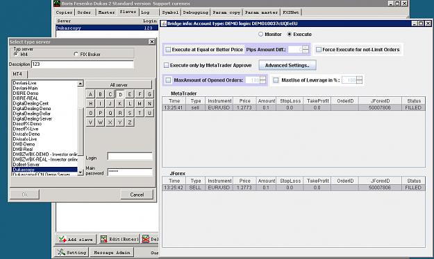This screenshot has width=434, height=259.
Task: Select Dolleet-Server in the server list
Action: coord(45,165)
